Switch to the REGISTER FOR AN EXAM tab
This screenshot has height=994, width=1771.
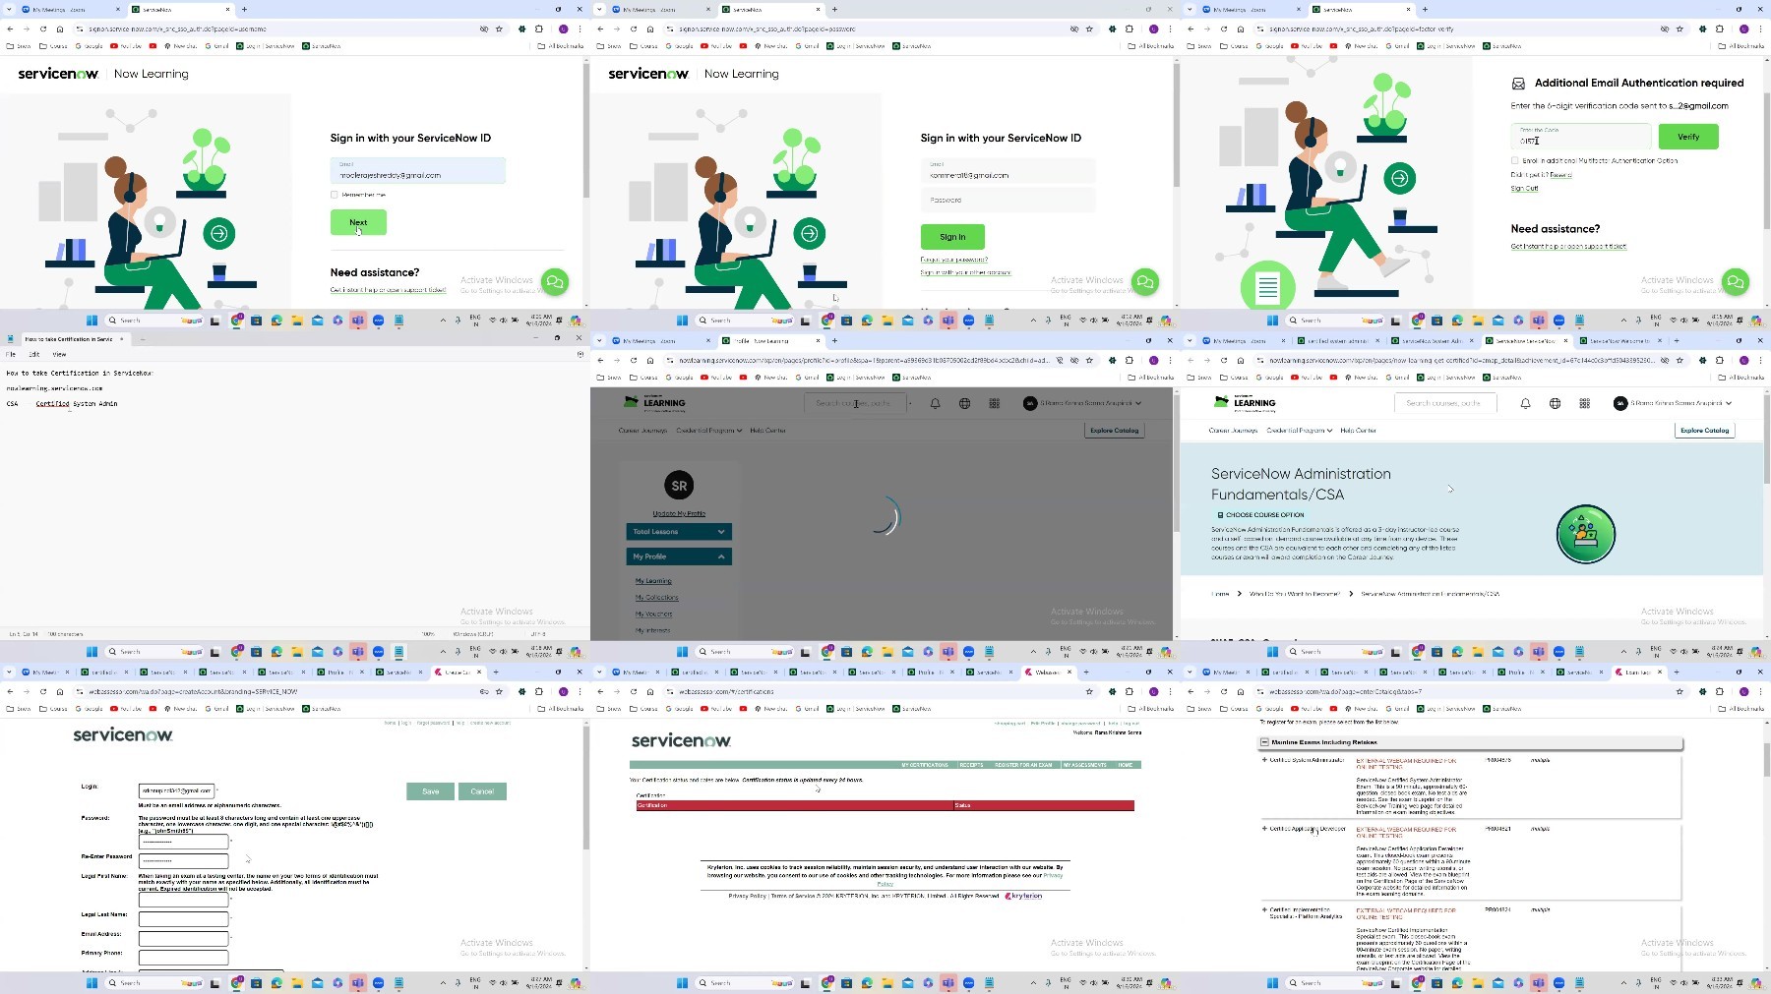[1023, 765]
